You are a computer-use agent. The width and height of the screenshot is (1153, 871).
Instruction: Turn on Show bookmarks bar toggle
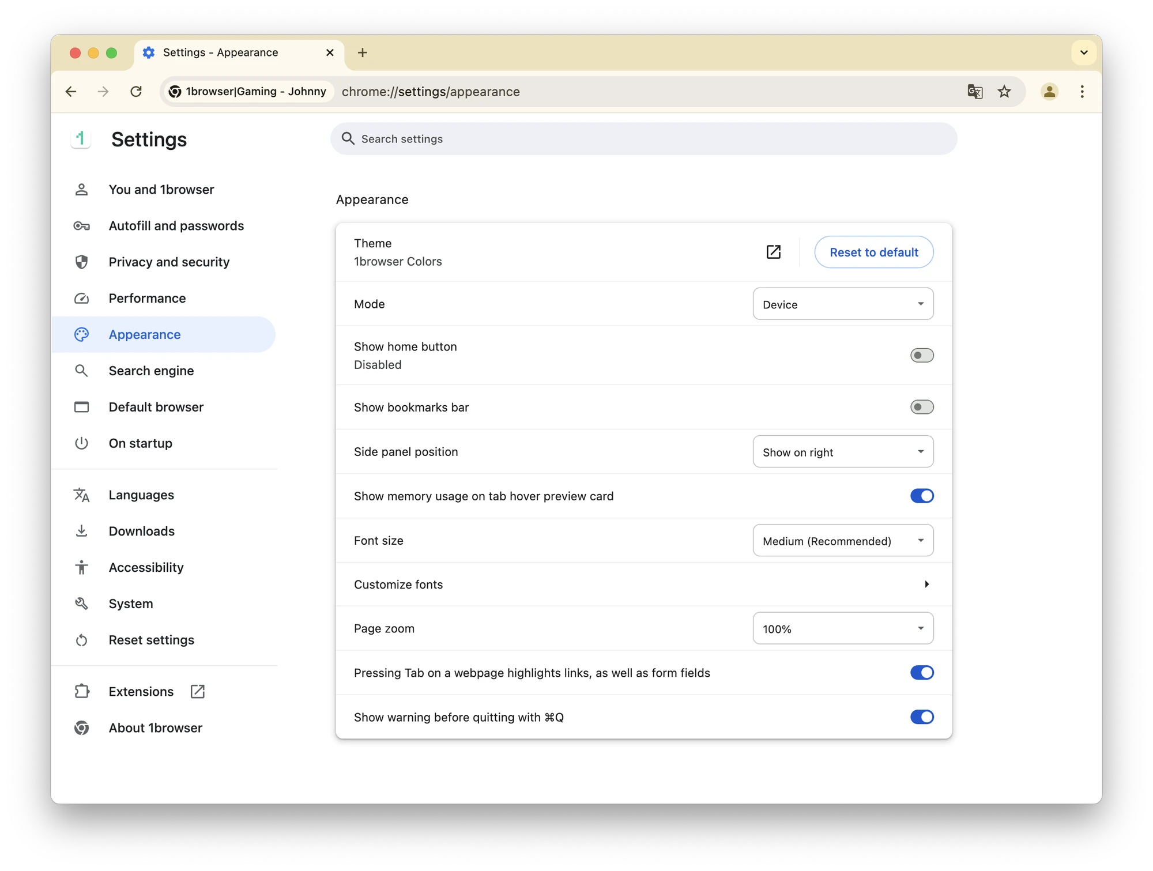pyautogui.click(x=921, y=407)
